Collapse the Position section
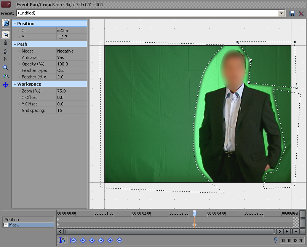 [15, 24]
